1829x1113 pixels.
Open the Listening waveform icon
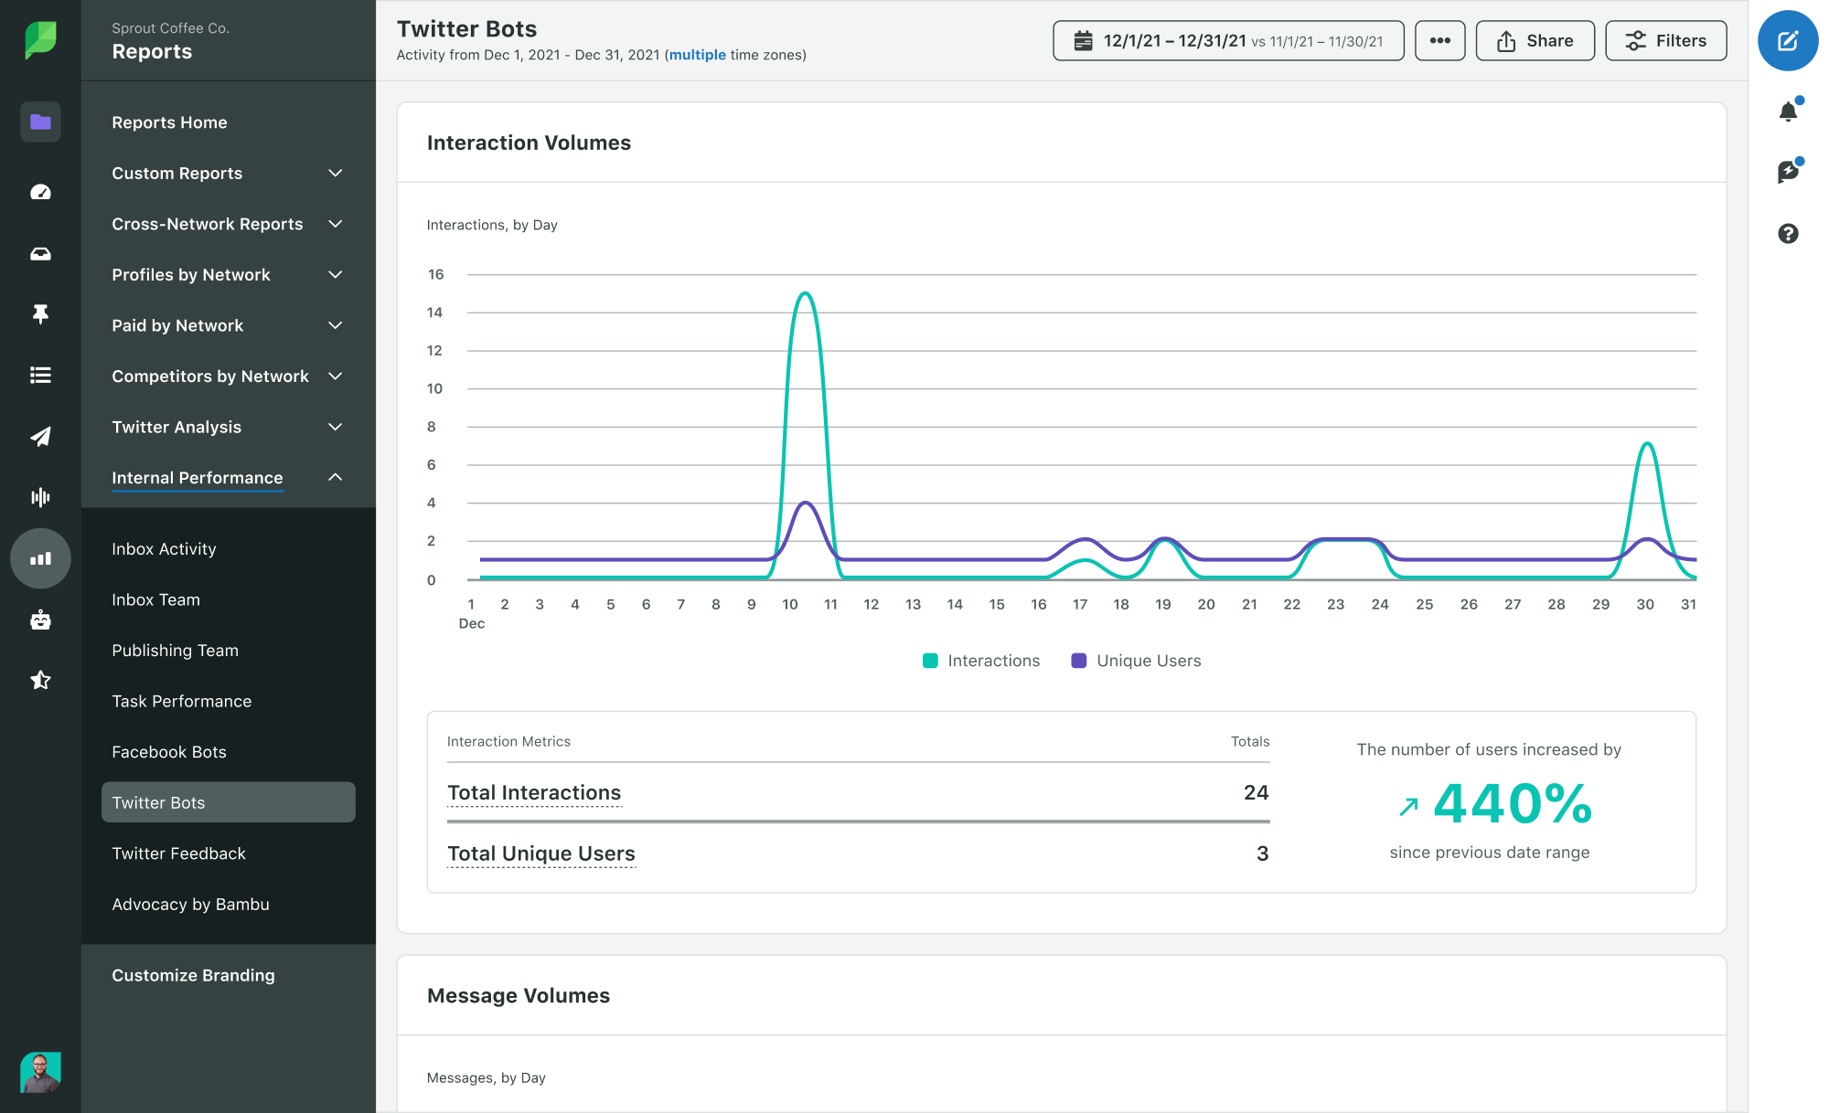tap(40, 497)
